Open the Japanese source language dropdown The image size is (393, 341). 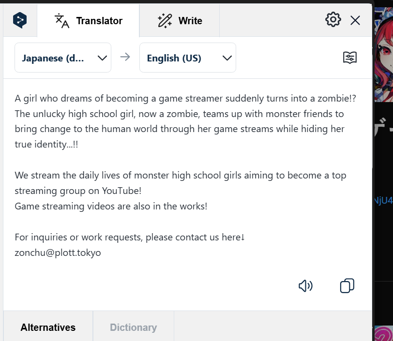[63, 58]
